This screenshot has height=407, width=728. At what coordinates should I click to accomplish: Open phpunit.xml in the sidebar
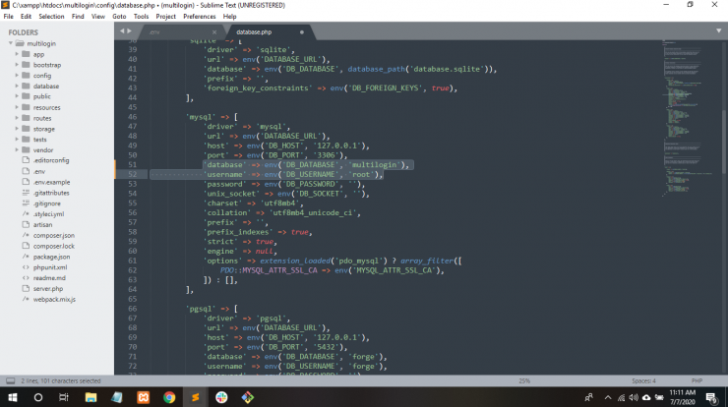coord(50,267)
